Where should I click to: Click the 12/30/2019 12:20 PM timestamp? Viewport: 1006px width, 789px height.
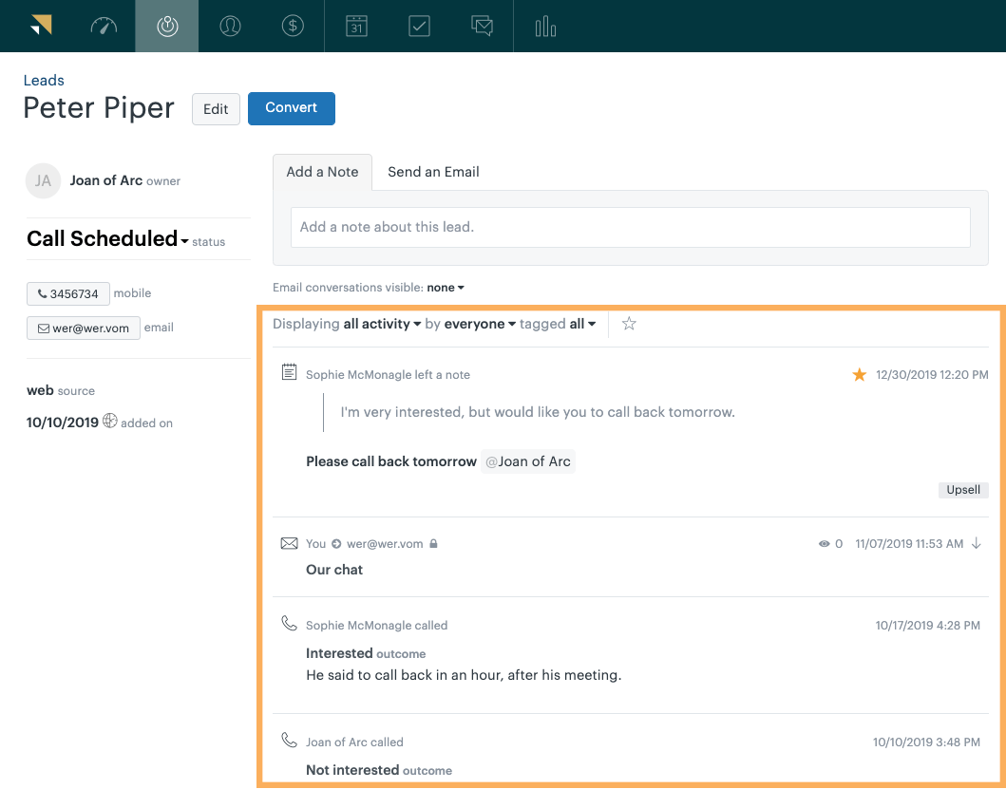point(932,375)
